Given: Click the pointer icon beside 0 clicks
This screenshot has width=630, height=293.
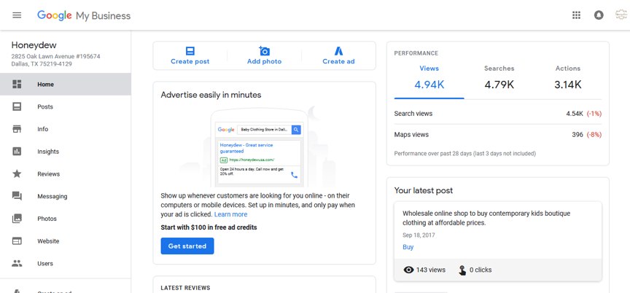Looking at the screenshot, I should point(462,270).
